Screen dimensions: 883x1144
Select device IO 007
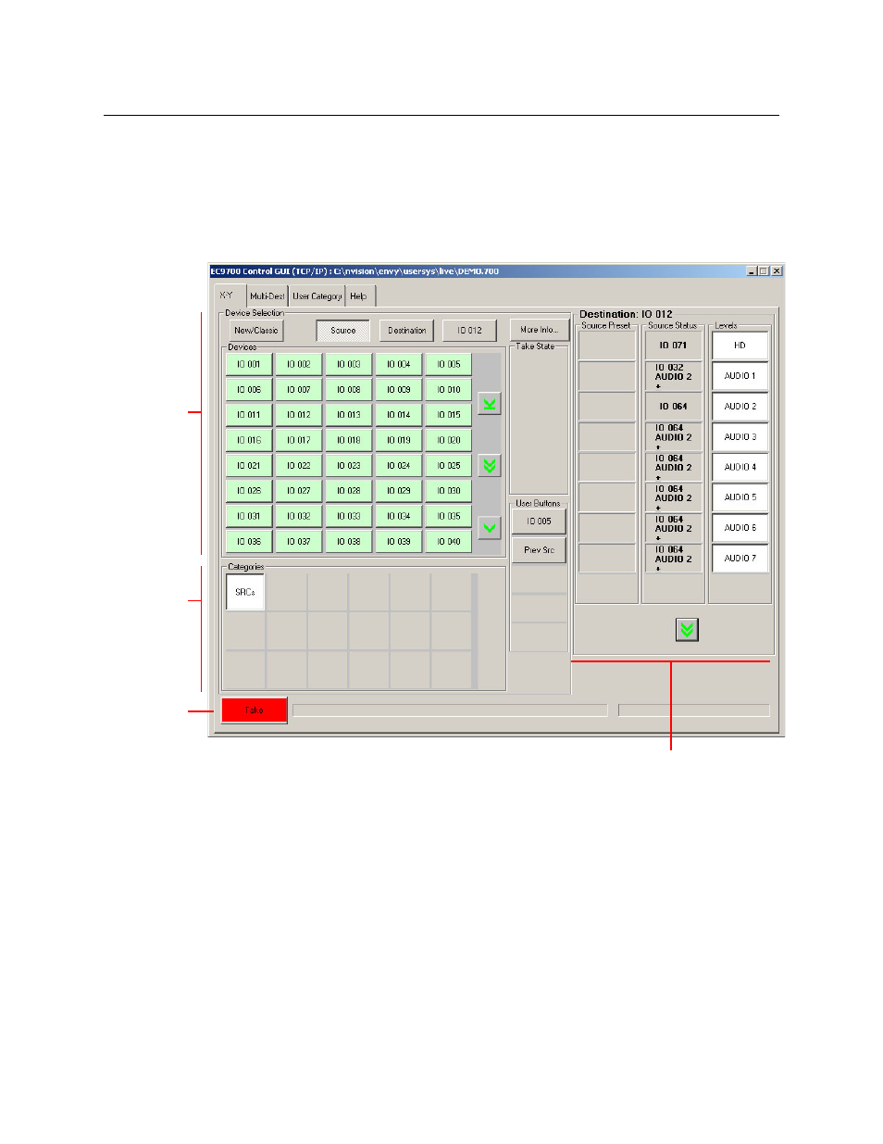pos(298,390)
